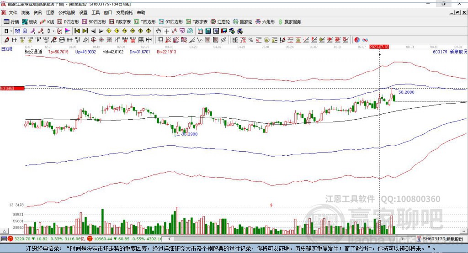Screen dimensions: 468x253
Task: Open the 江恩 menu
Action: tap(50, 12)
